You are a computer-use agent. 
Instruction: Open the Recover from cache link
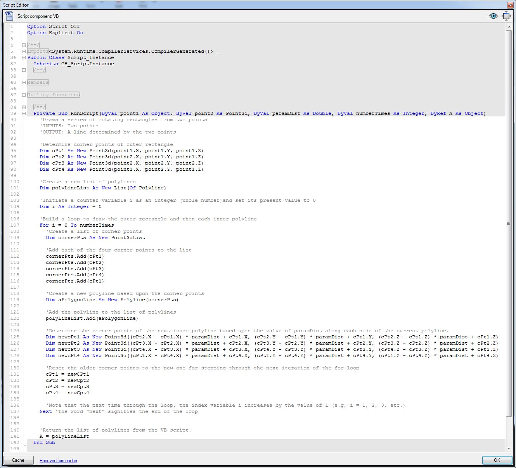tap(58, 460)
